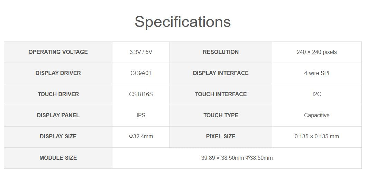Select the Φ32.4mm display size value

[141, 136]
